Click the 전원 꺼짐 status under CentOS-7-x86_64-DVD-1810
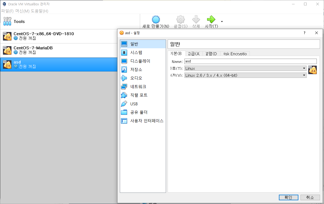The width and height of the screenshot is (324, 204). point(27,38)
